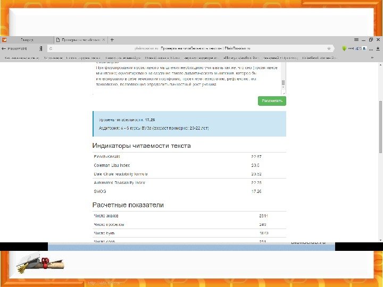This screenshot has width=383, height=287.
Task: Open a new browser tab with plus
Action: coord(112,40)
